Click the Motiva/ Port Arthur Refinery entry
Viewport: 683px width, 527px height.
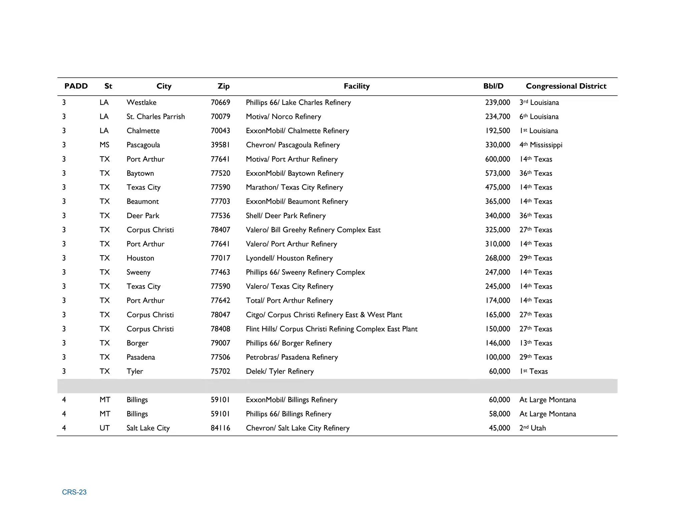click(x=291, y=159)
